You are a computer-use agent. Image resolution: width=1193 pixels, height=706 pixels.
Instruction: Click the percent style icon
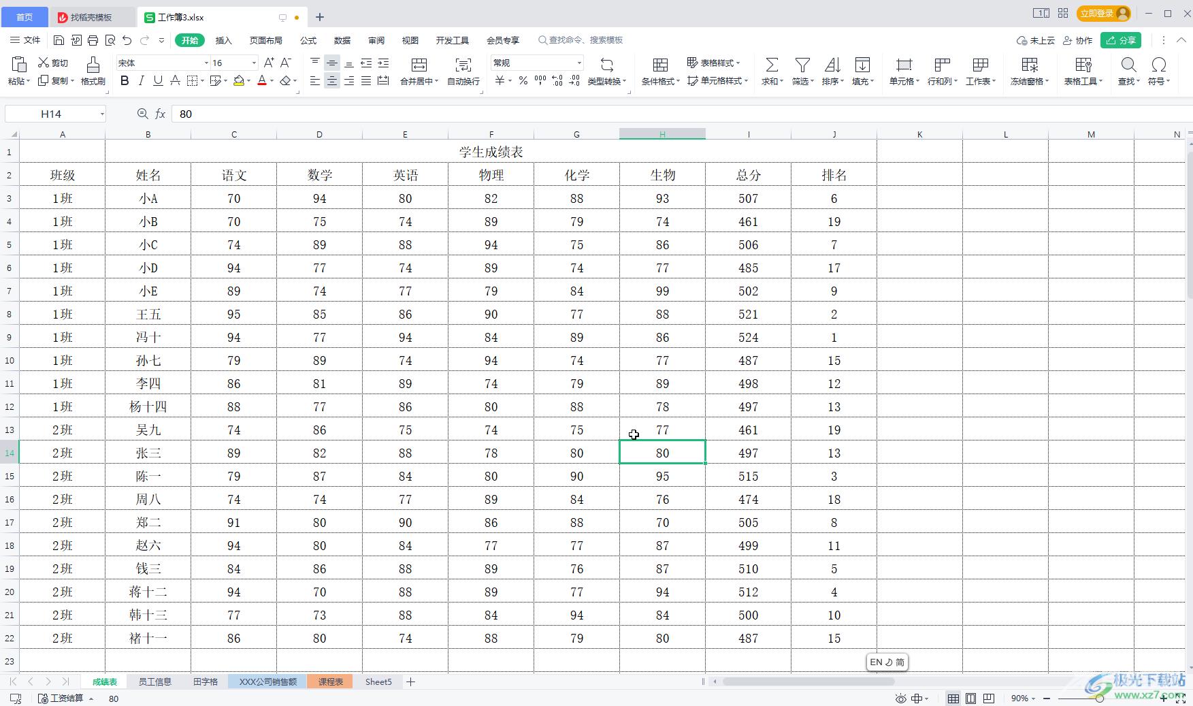[523, 81]
